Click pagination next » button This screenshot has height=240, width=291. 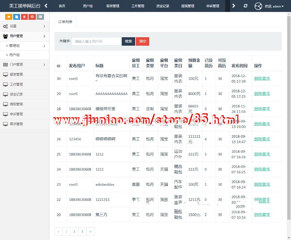[91, 232]
